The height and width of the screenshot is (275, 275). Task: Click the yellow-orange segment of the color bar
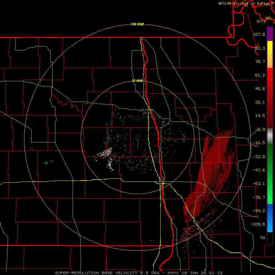tap(270, 54)
